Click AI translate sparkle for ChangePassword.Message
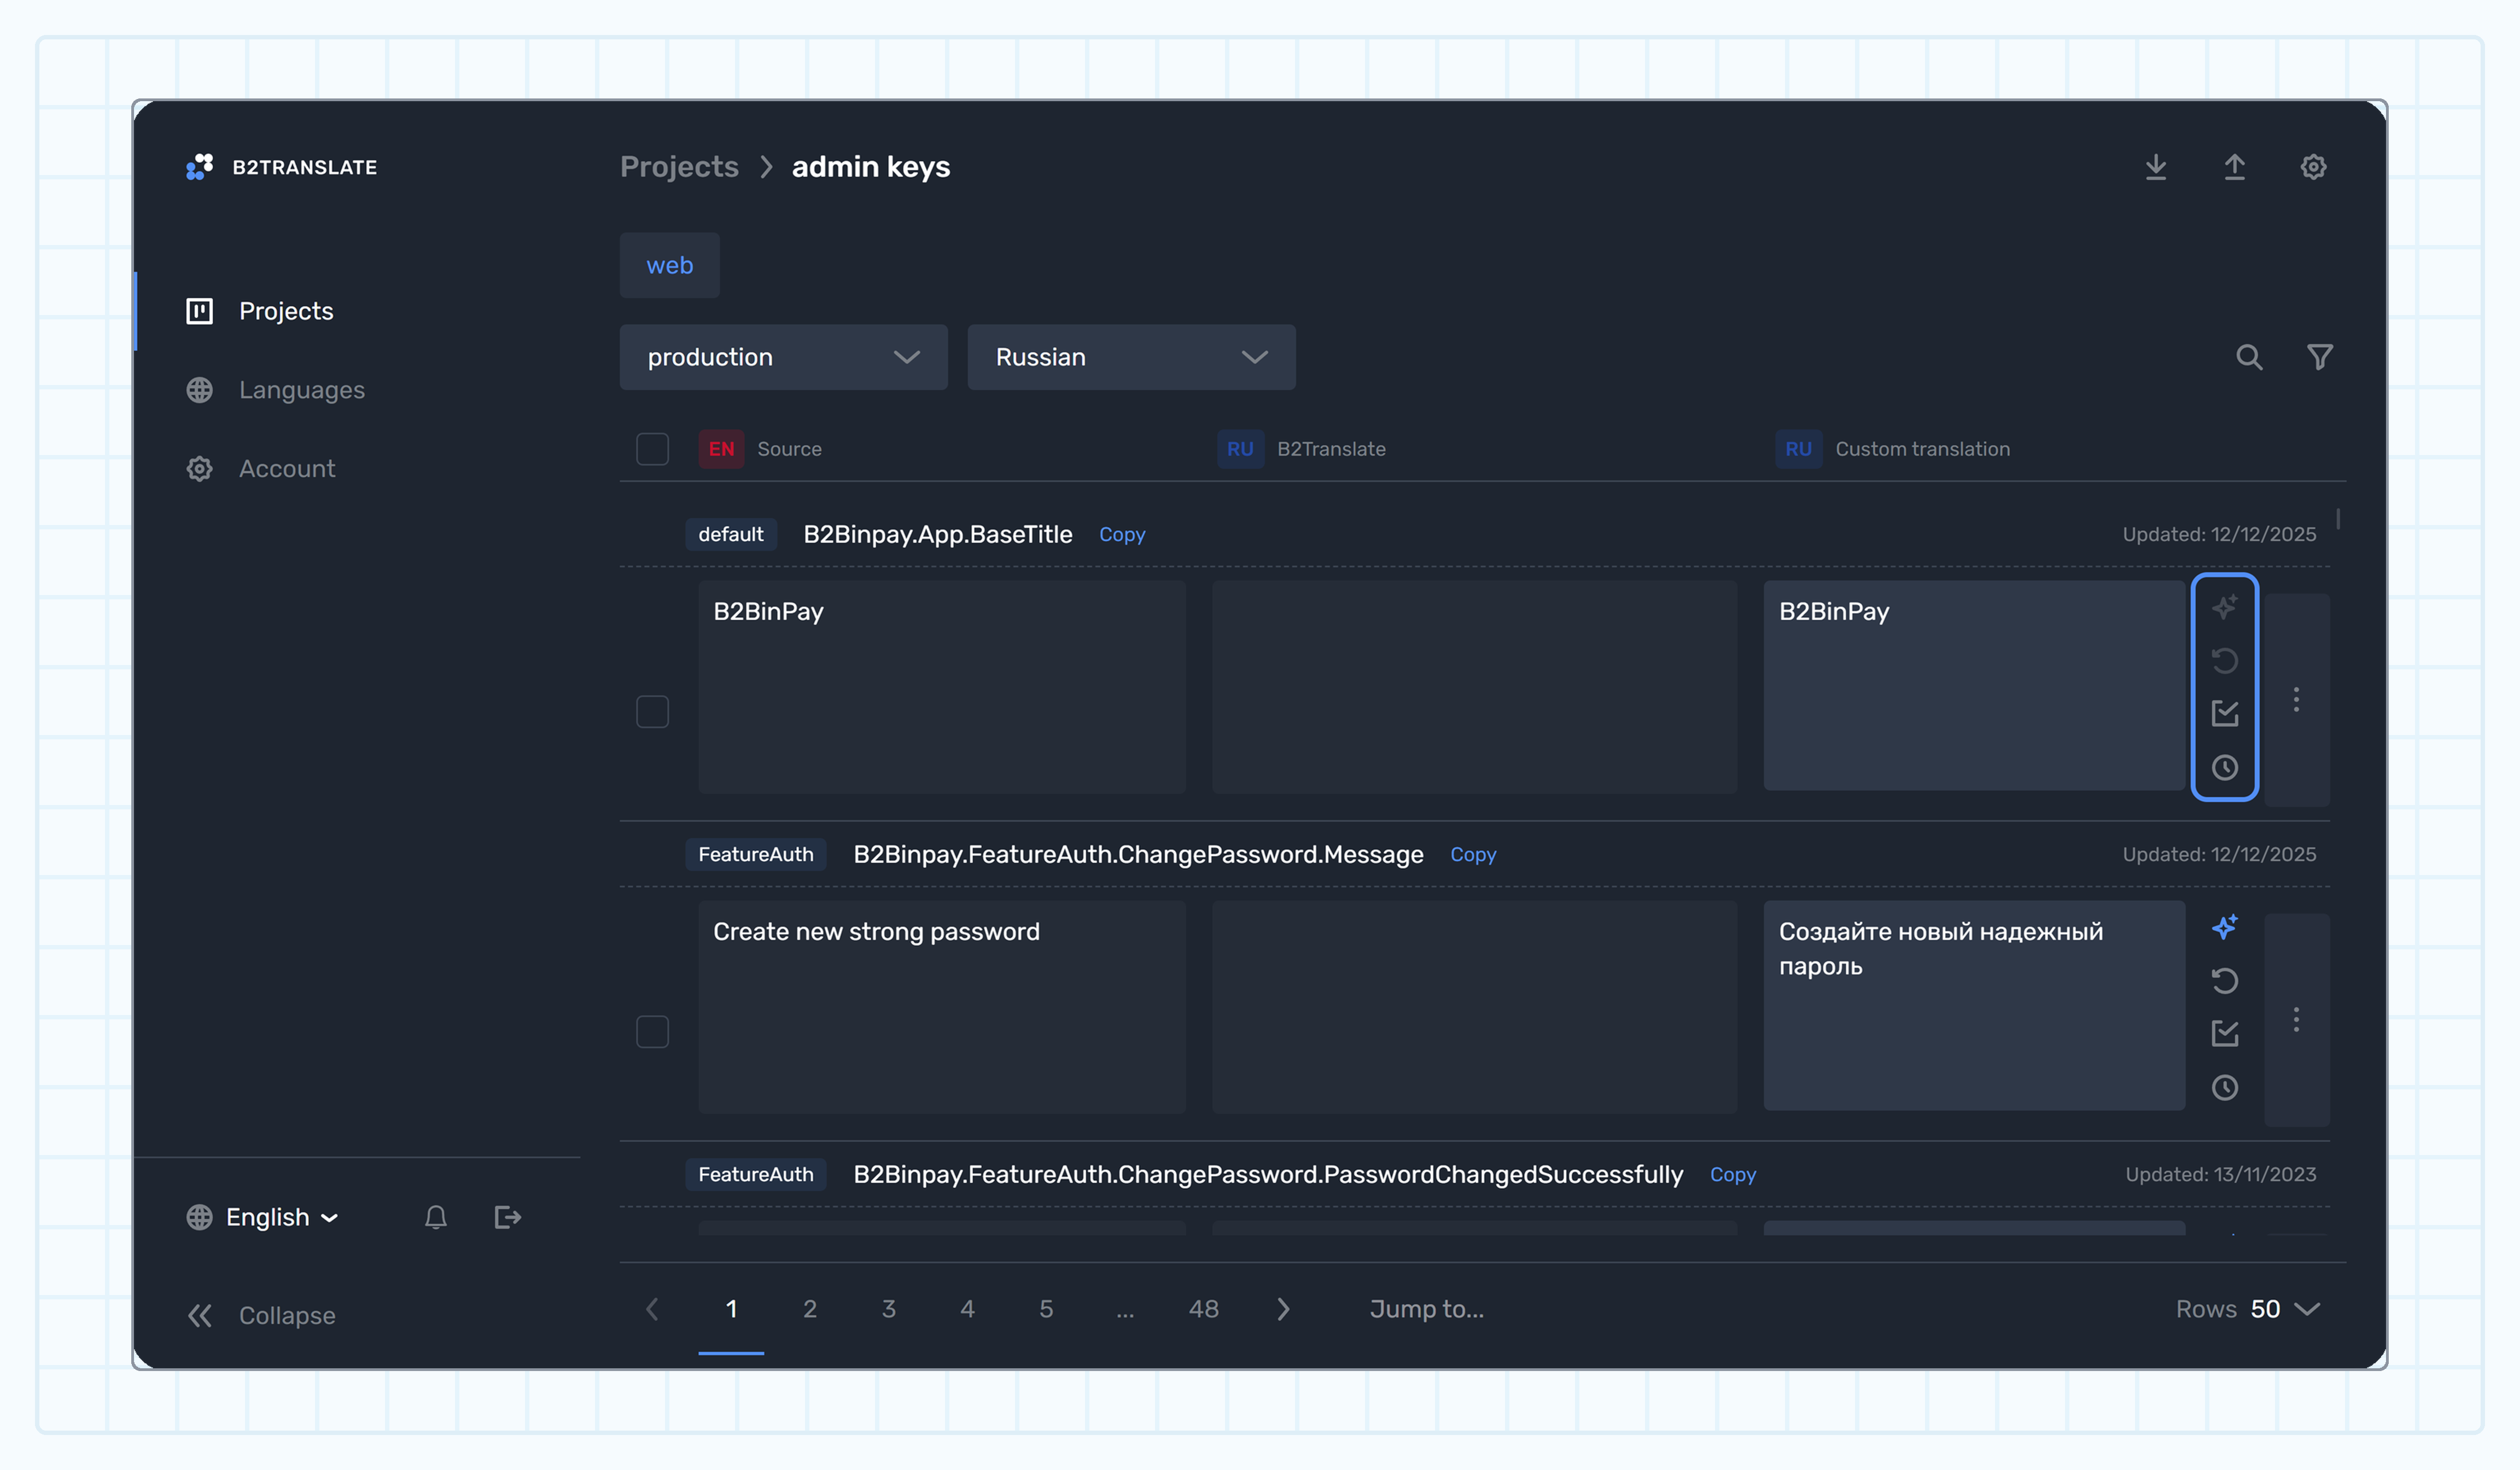The height and width of the screenshot is (1470, 2520). (2224, 927)
